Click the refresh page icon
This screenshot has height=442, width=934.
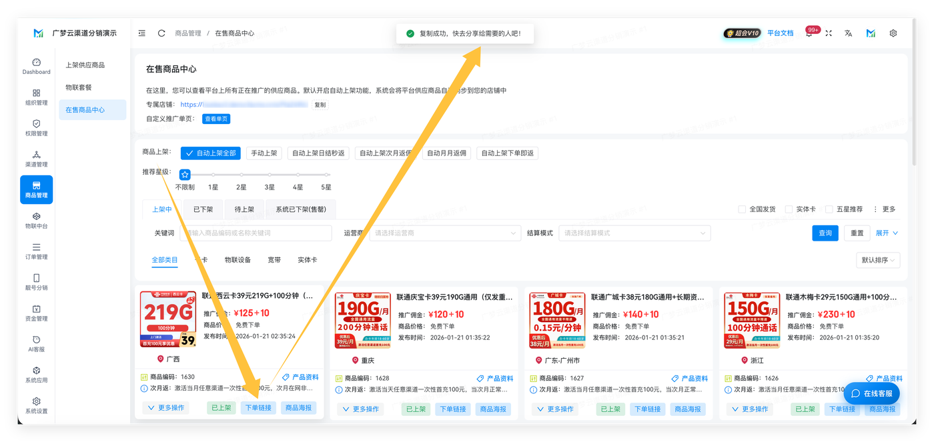pyautogui.click(x=161, y=33)
